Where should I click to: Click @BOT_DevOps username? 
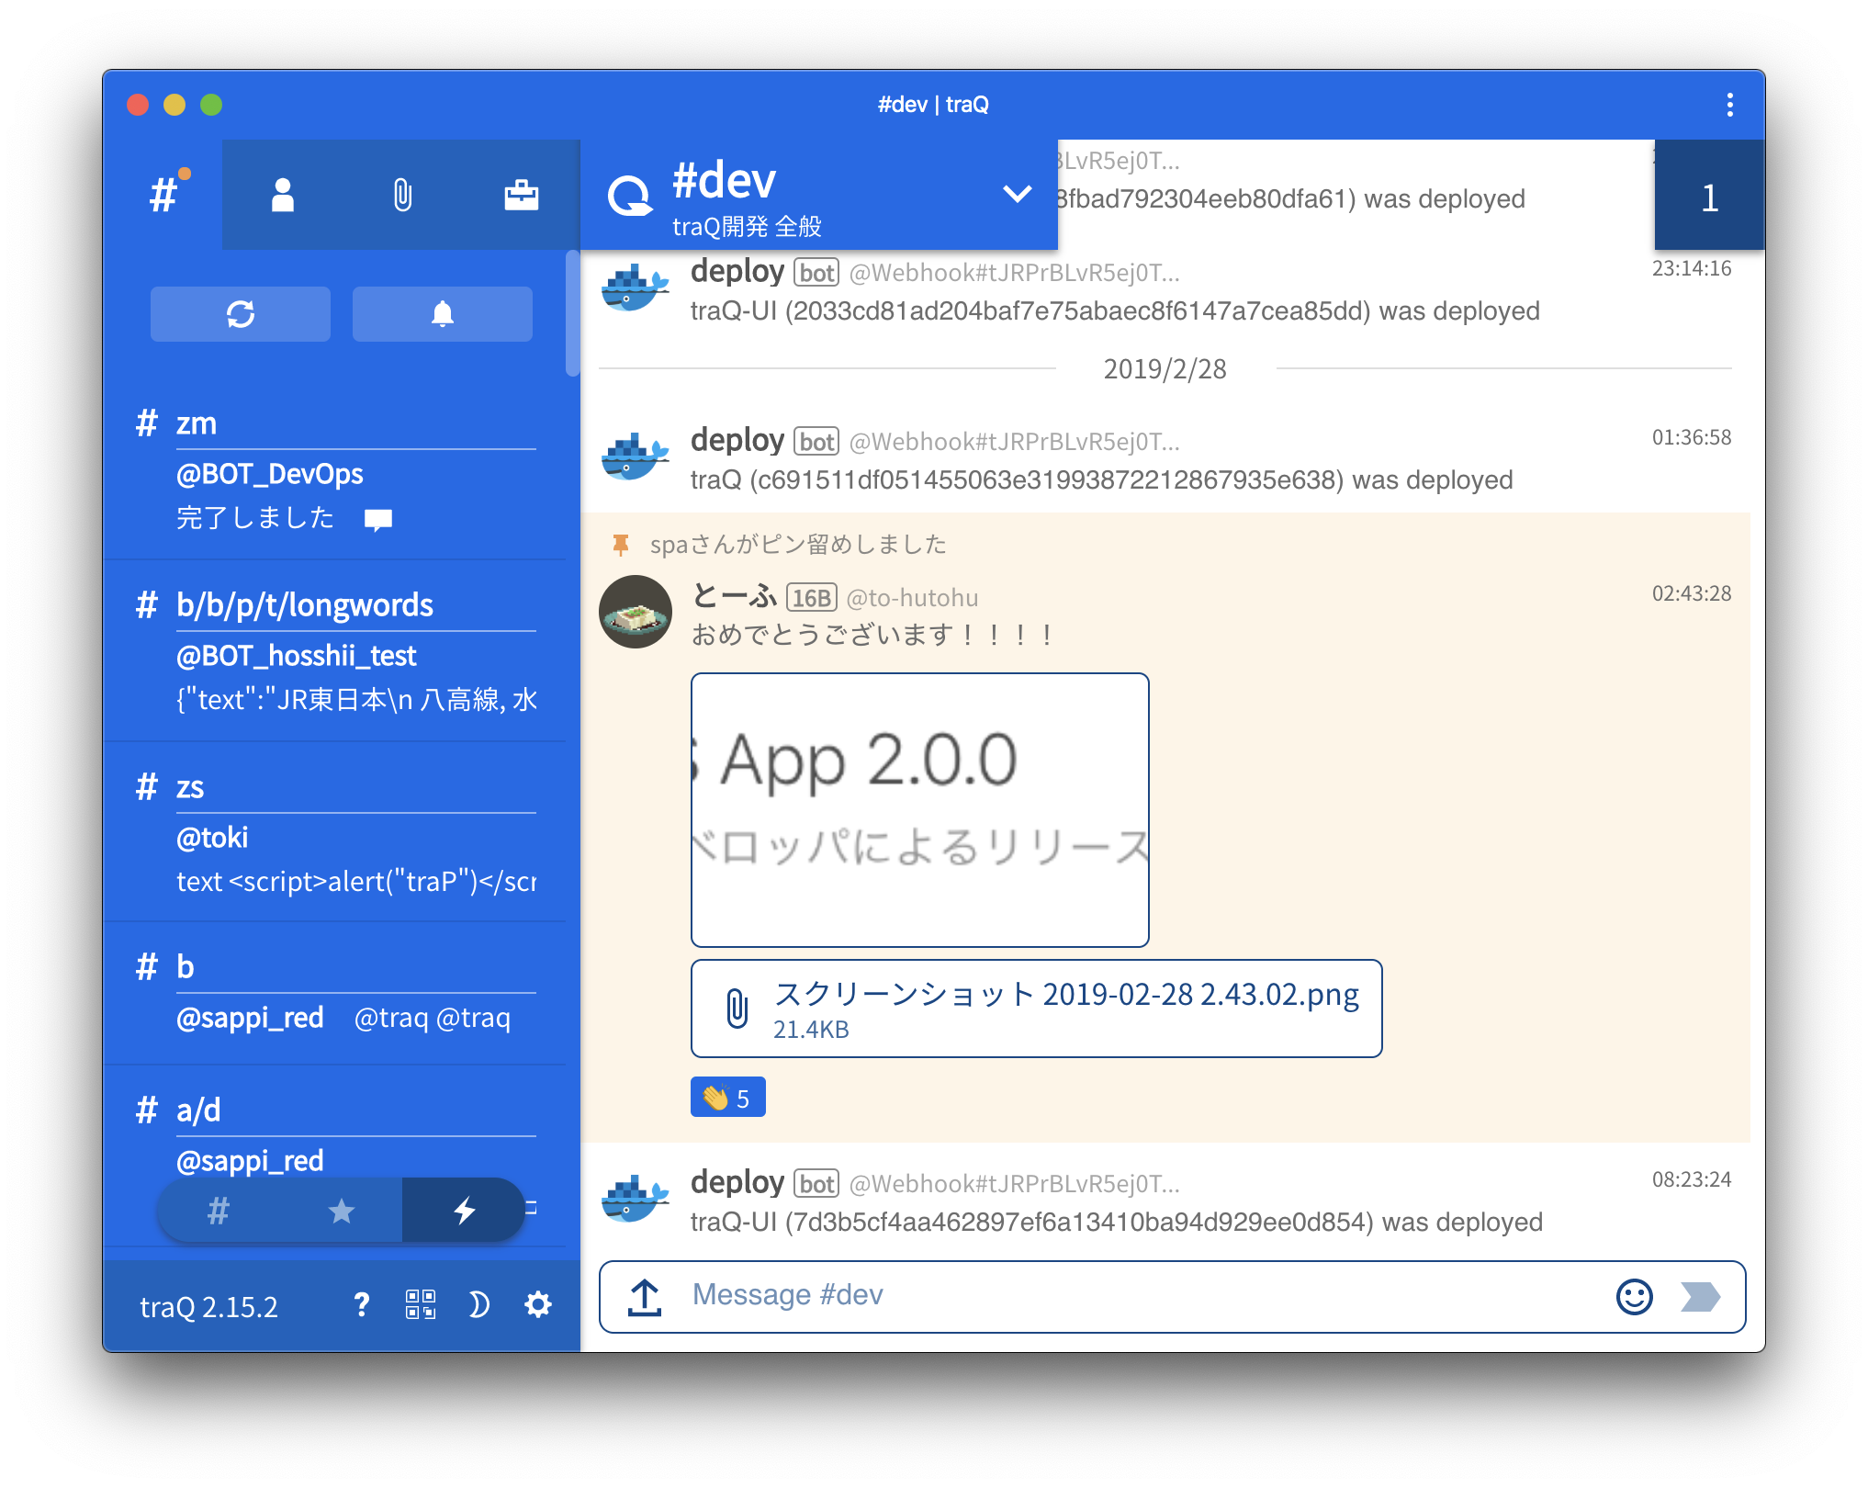(270, 474)
